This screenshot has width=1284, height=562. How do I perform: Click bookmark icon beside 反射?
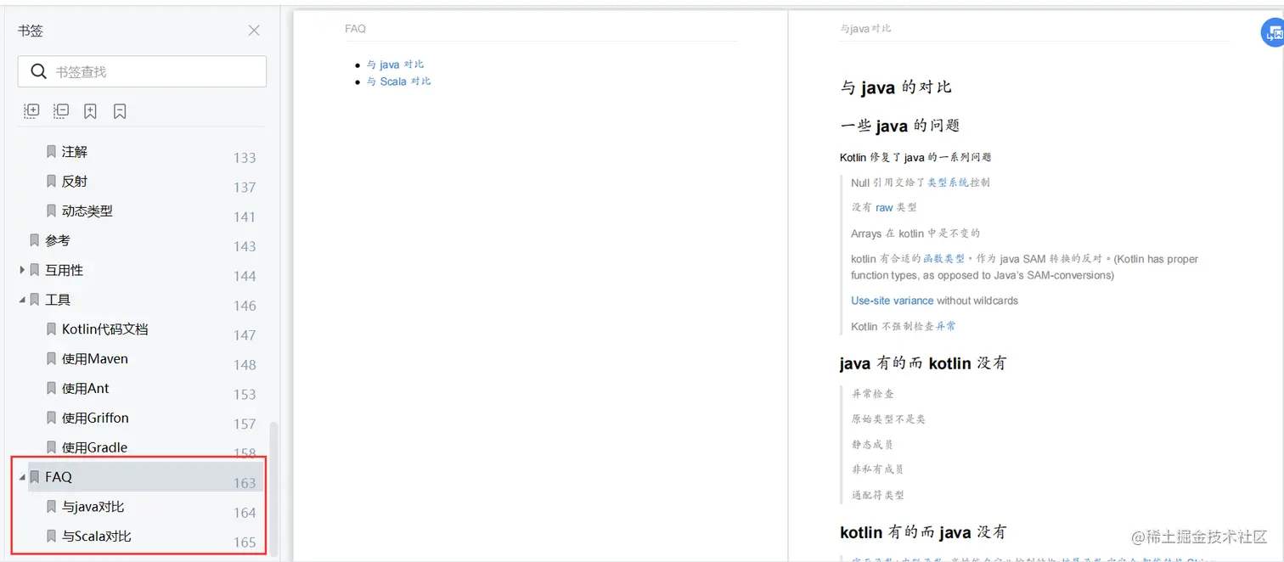(x=51, y=182)
